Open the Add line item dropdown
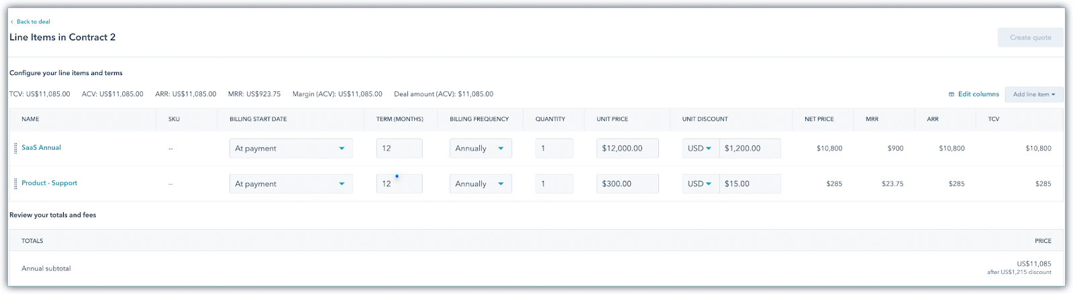 point(1033,94)
